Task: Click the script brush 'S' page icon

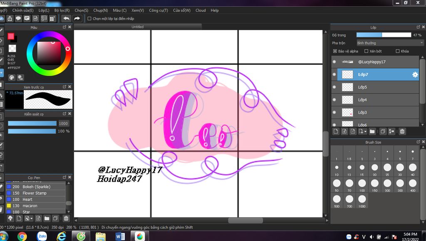Action: pyautogui.click(x=38, y=218)
